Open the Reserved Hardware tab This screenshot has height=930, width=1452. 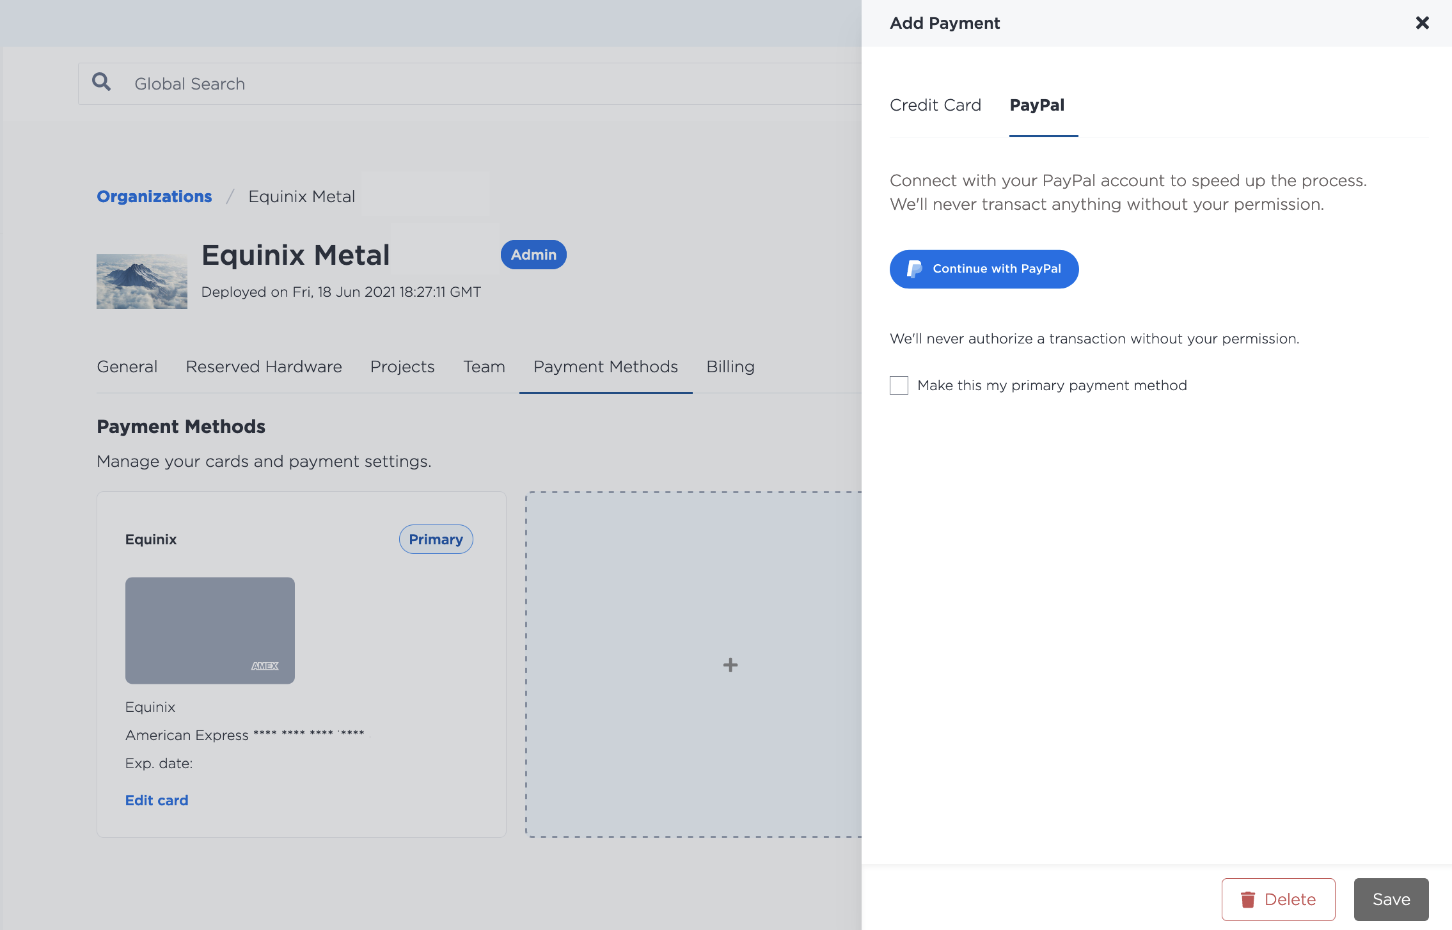point(264,366)
